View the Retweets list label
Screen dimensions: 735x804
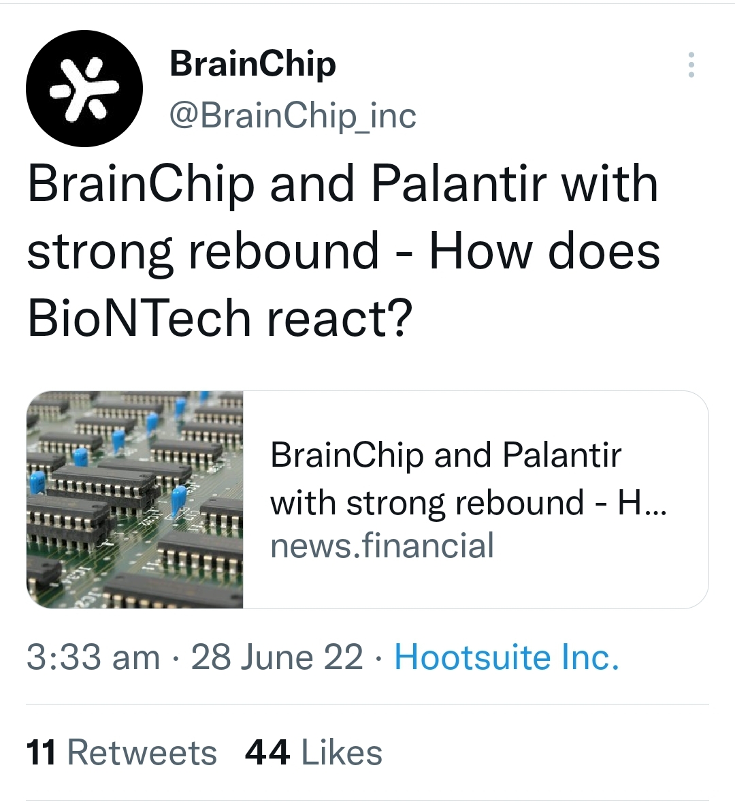(142, 753)
